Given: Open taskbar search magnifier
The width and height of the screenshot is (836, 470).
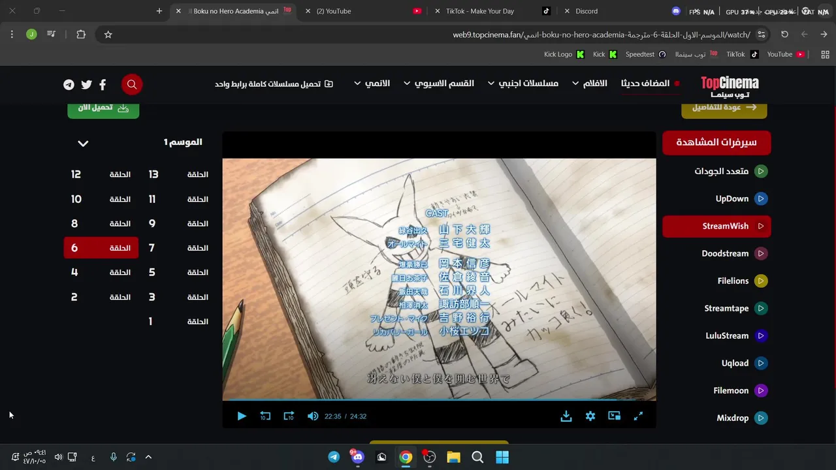Looking at the screenshot, I should click(x=477, y=457).
